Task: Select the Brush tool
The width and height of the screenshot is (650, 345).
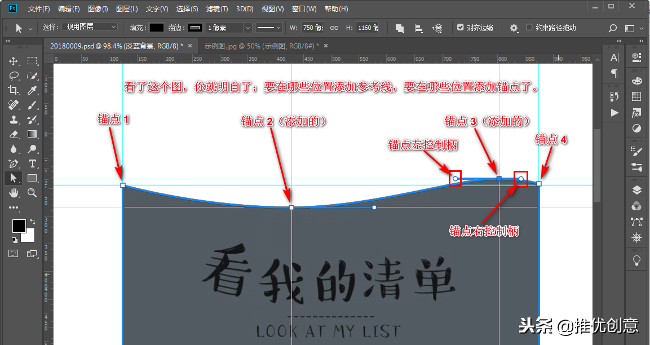Action: [32, 105]
